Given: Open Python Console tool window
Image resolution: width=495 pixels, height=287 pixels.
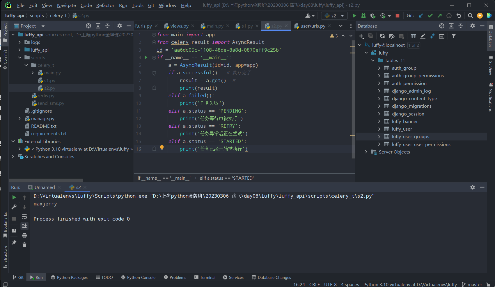Looking at the screenshot, I should pos(138,277).
